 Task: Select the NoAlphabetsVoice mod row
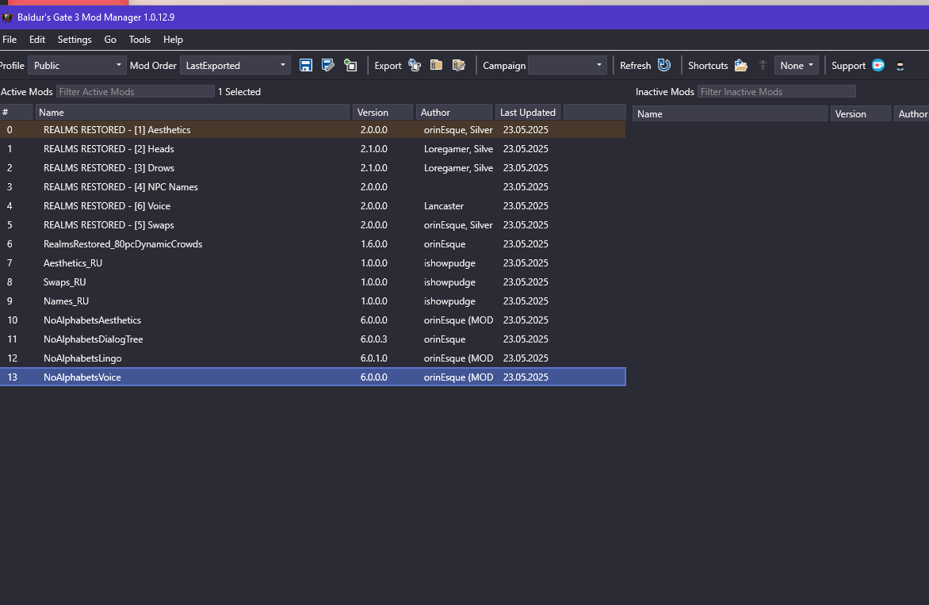point(313,377)
